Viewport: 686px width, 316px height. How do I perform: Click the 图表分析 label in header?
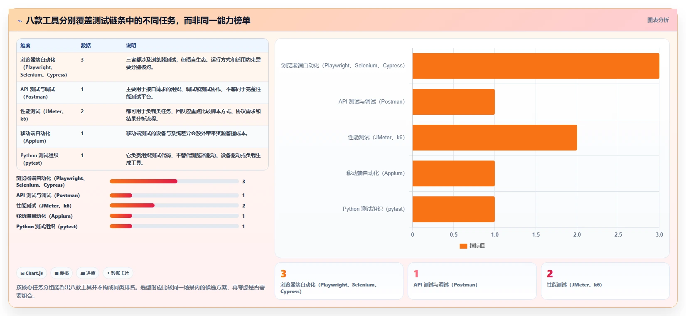pos(658,20)
